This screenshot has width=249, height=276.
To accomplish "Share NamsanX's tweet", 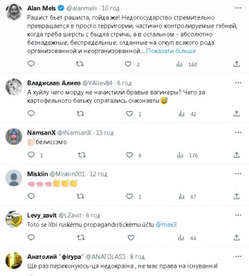I will [237, 155].
